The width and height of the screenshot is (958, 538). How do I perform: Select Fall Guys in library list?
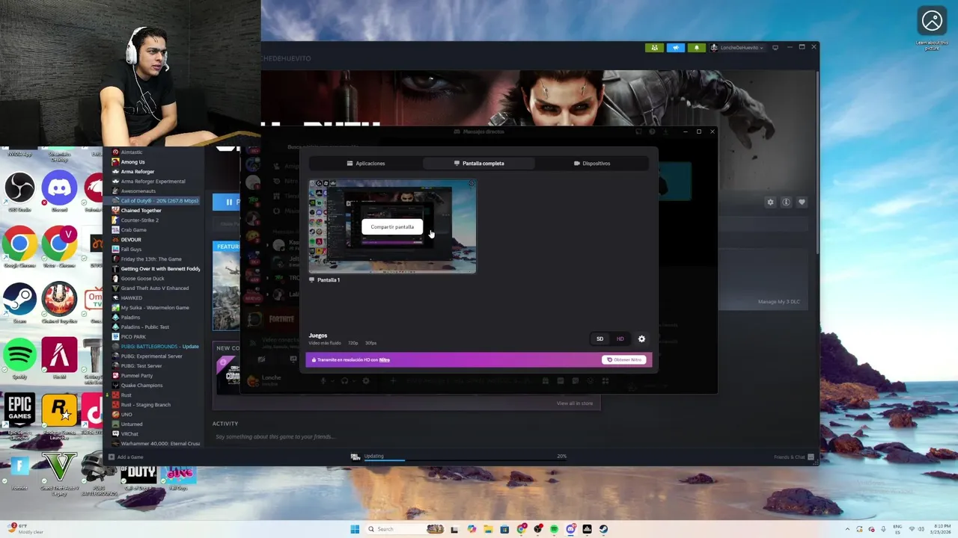130,250
